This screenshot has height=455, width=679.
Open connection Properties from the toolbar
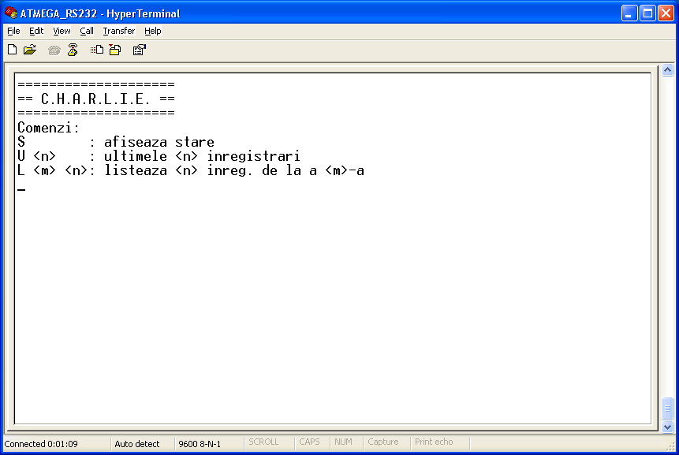139,49
